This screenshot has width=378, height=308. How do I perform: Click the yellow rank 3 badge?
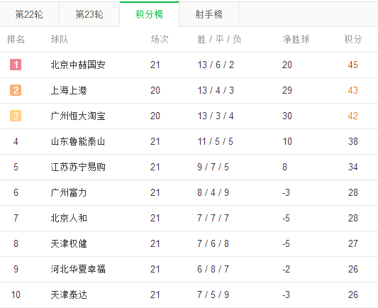point(16,116)
